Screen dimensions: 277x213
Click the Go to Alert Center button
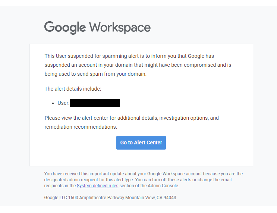pos(141,142)
